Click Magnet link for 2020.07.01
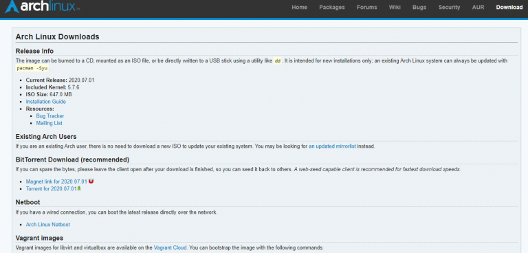 pyautogui.click(x=56, y=181)
